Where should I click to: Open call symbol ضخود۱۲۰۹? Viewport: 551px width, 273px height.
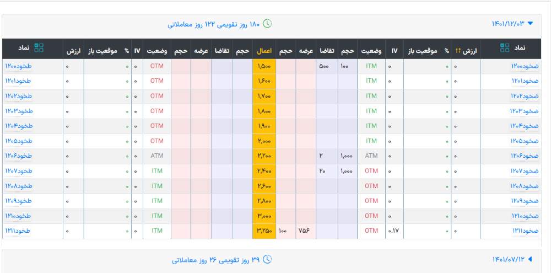click(x=525, y=201)
